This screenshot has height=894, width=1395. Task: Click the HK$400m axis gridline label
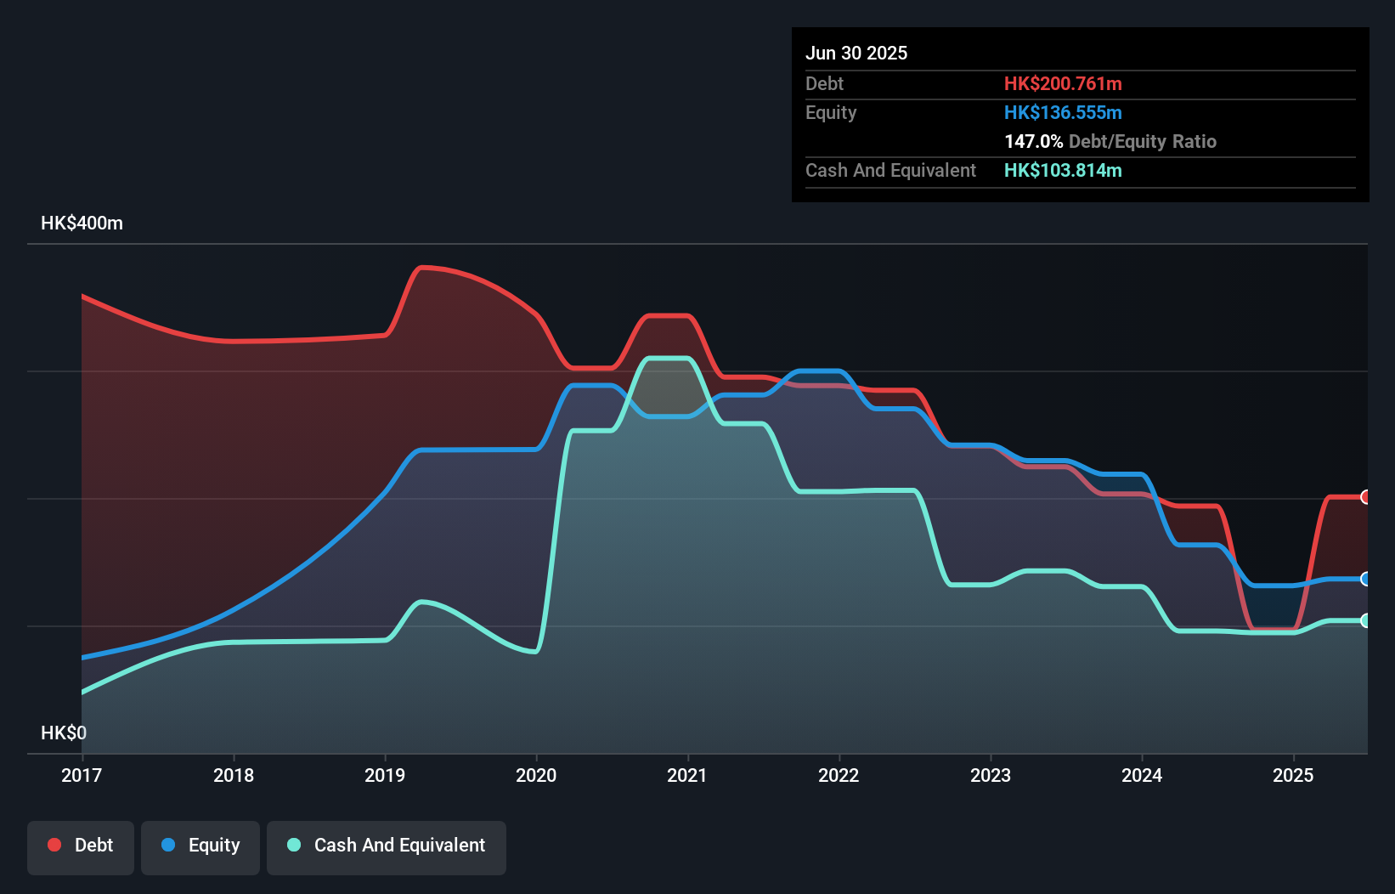pos(82,223)
